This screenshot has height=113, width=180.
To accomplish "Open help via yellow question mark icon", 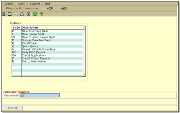I will point(41,14).
